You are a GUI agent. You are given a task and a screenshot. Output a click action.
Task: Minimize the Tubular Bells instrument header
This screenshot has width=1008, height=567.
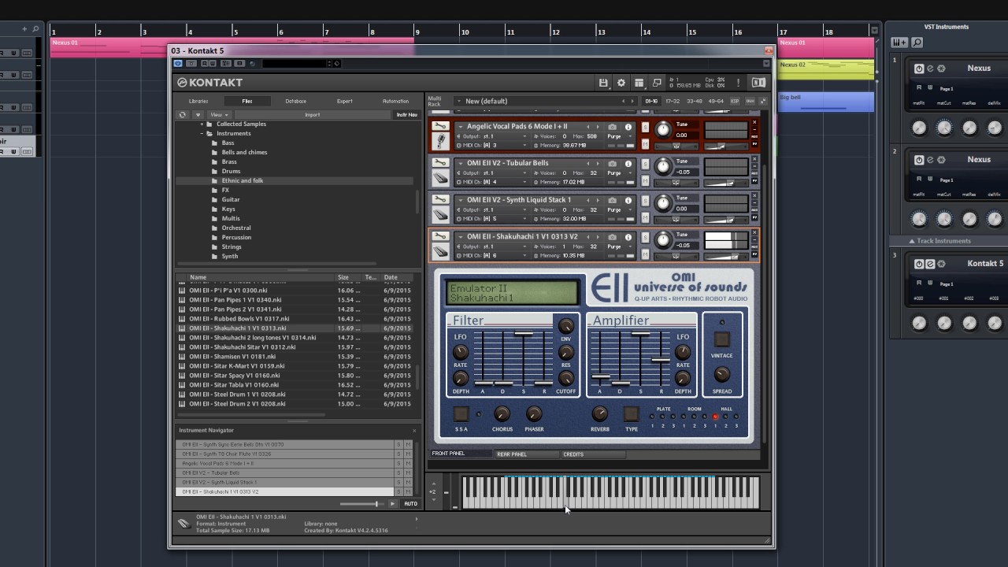point(754,165)
